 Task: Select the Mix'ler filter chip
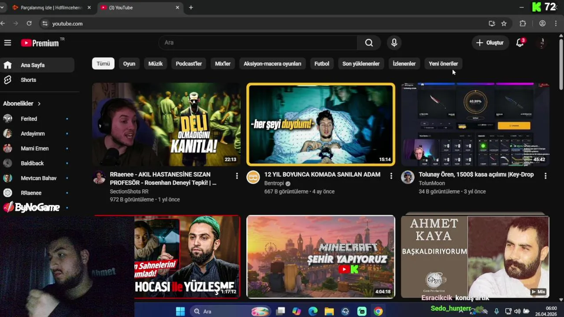tap(223, 64)
